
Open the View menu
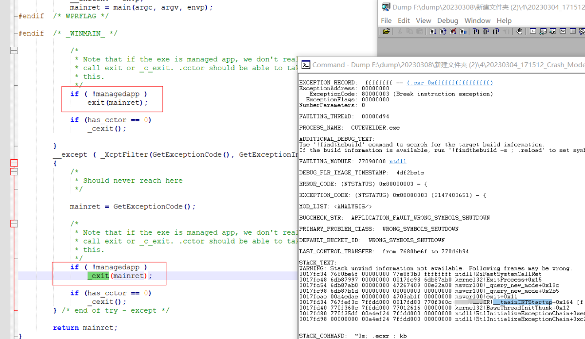click(x=423, y=20)
